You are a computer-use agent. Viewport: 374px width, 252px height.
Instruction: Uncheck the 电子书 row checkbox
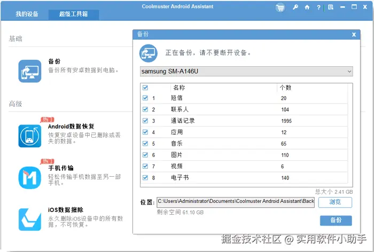pos(145,178)
